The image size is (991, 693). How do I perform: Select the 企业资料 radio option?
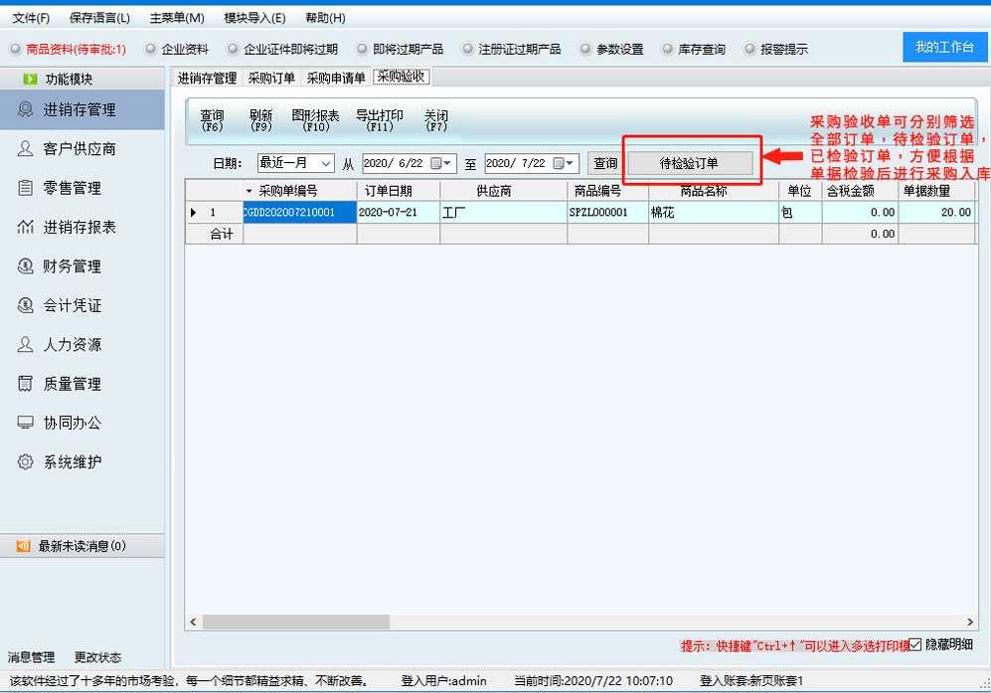coord(150,49)
